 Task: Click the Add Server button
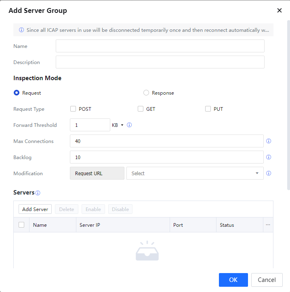(35, 209)
